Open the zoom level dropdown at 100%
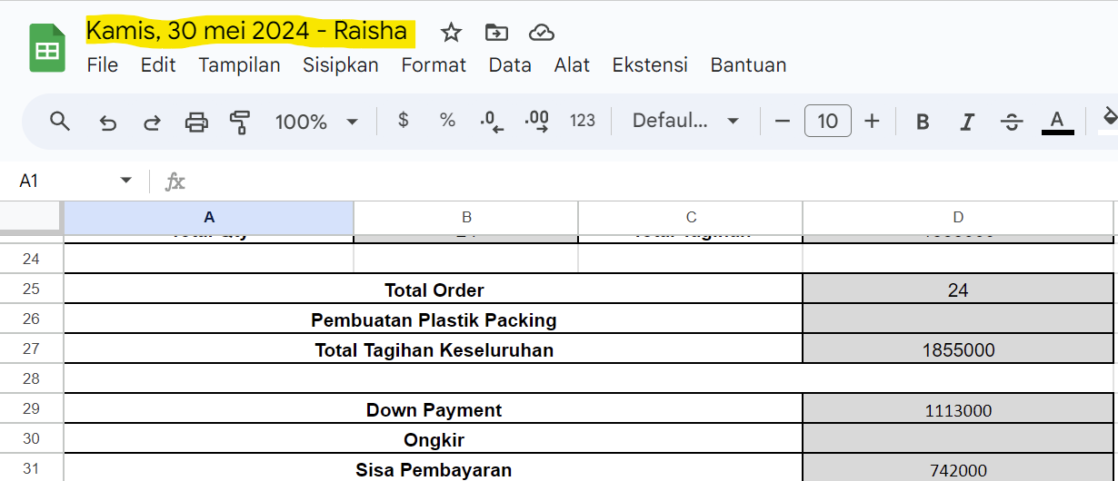Image resolution: width=1118 pixels, height=481 pixels. click(x=316, y=122)
